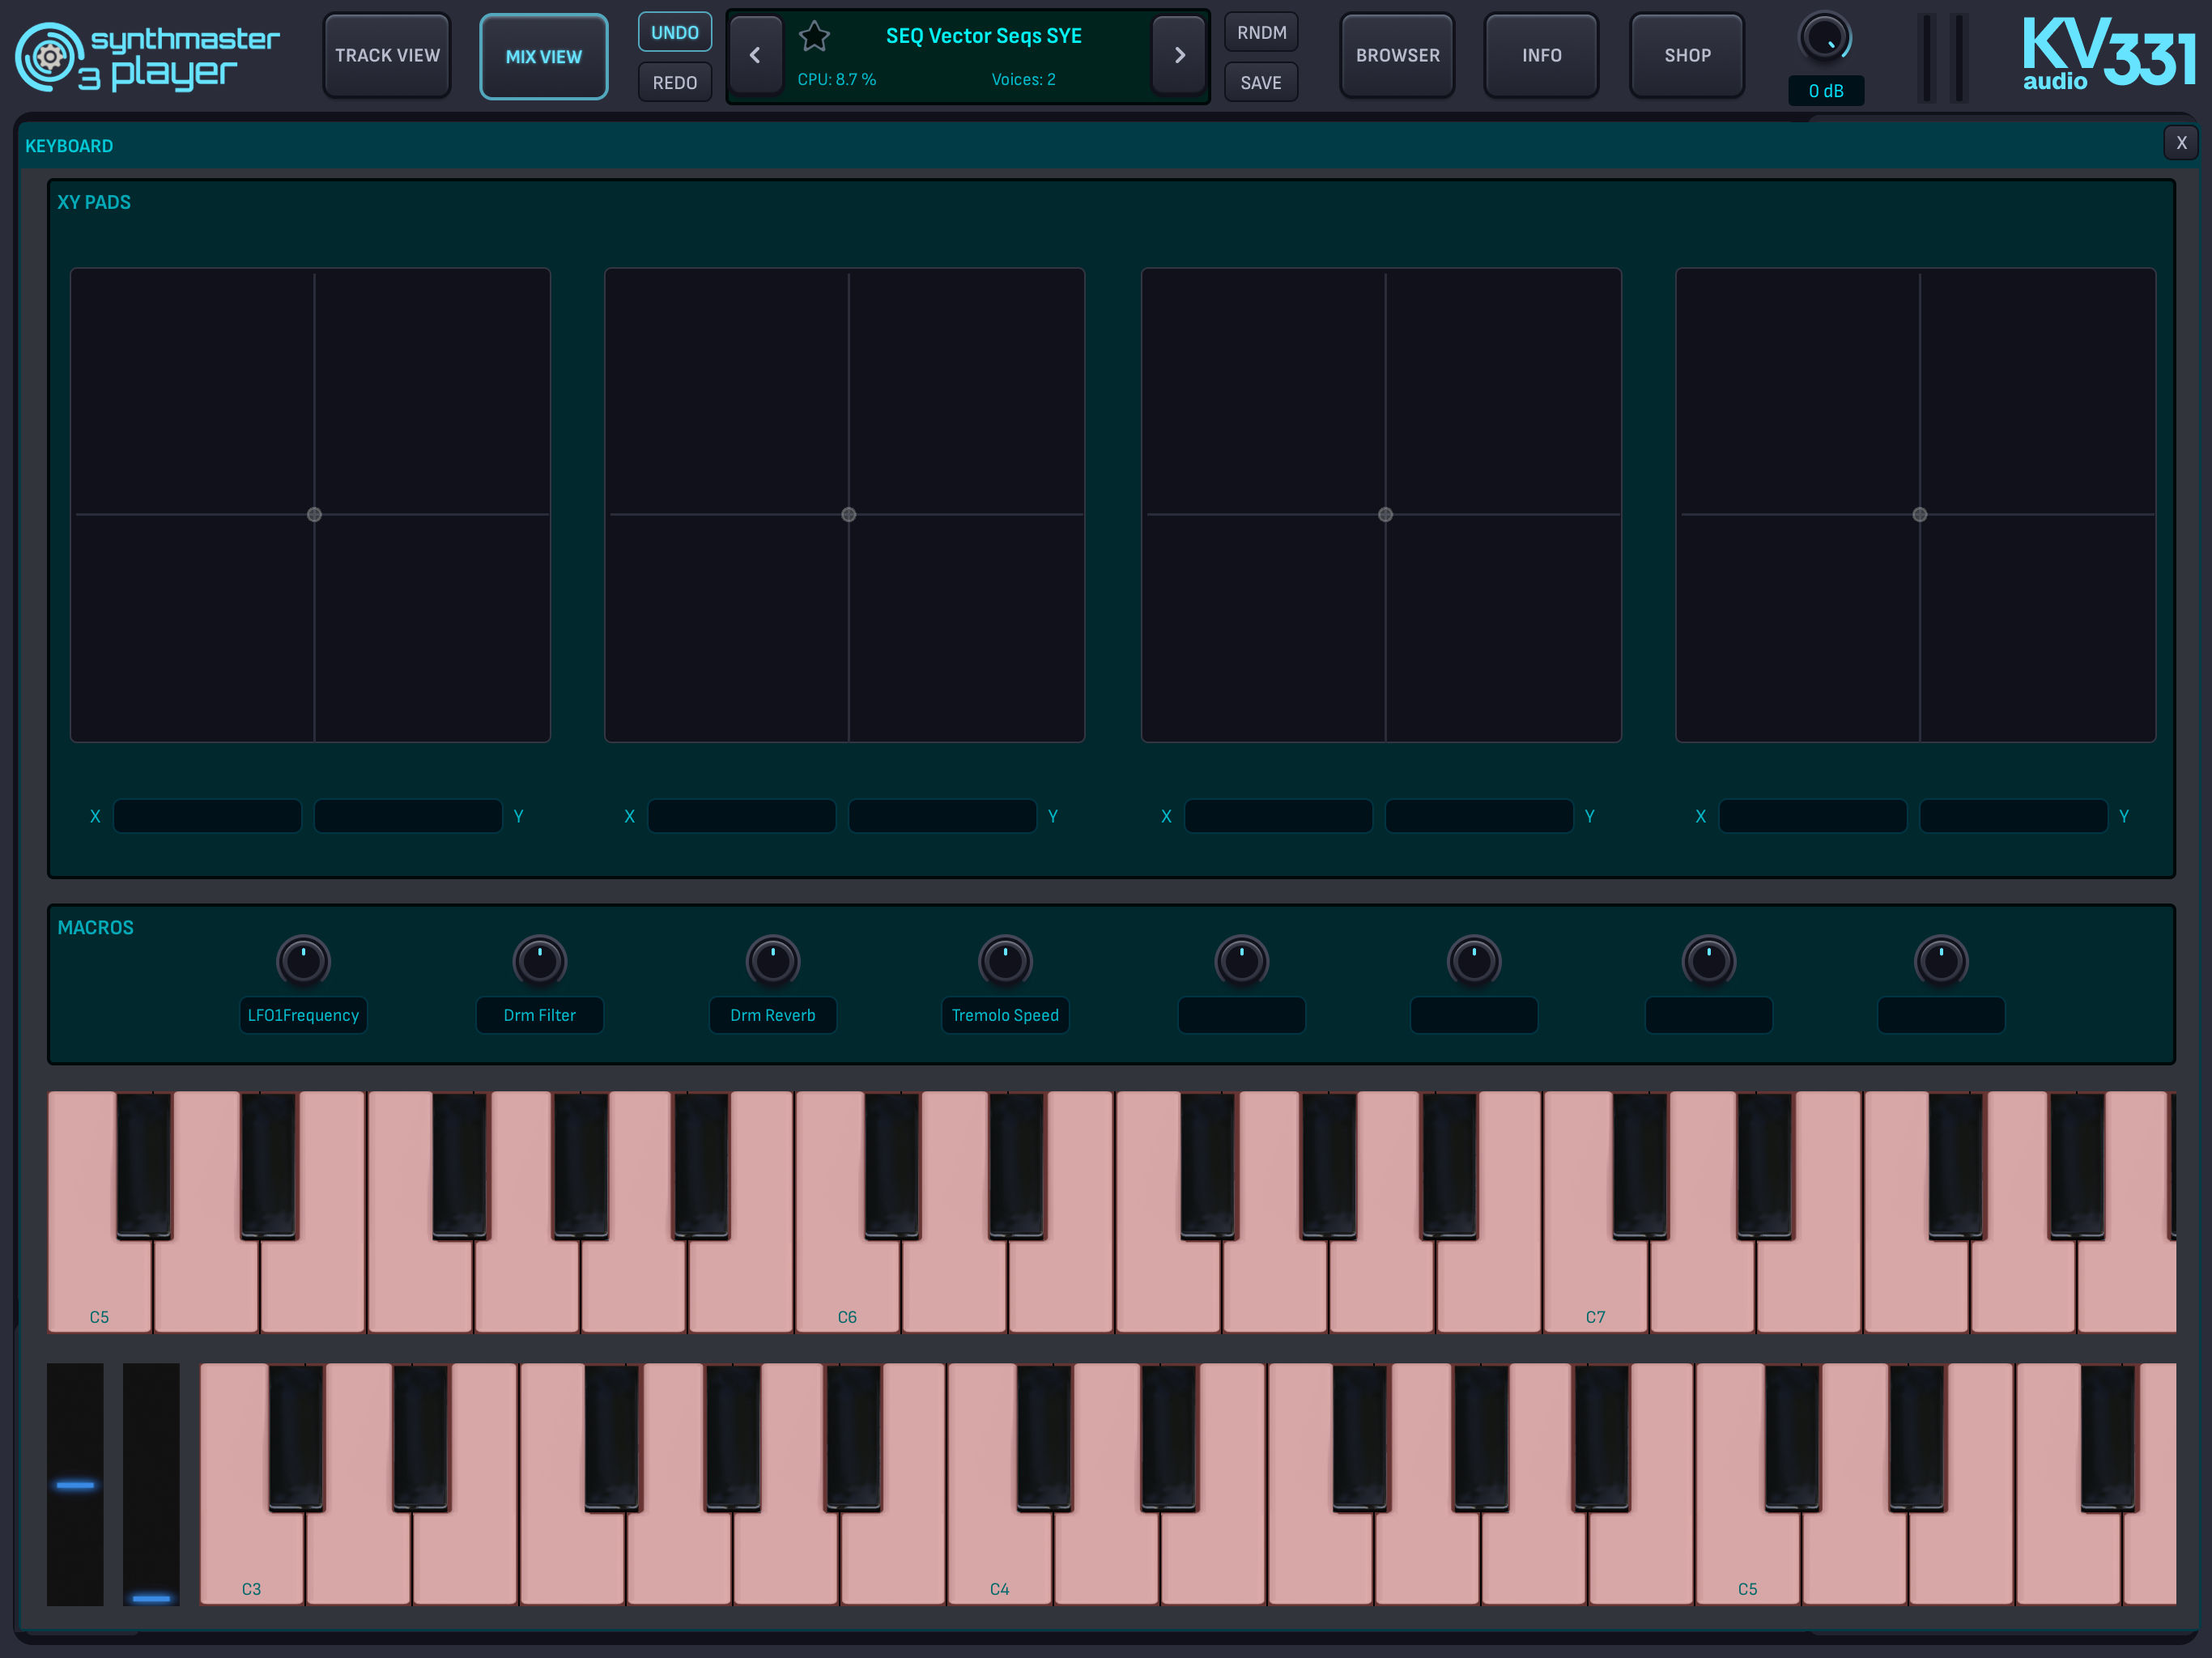2212x1658 pixels.
Task: Click the eighth unlabeled macro knob
Action: coord(1941,961)
